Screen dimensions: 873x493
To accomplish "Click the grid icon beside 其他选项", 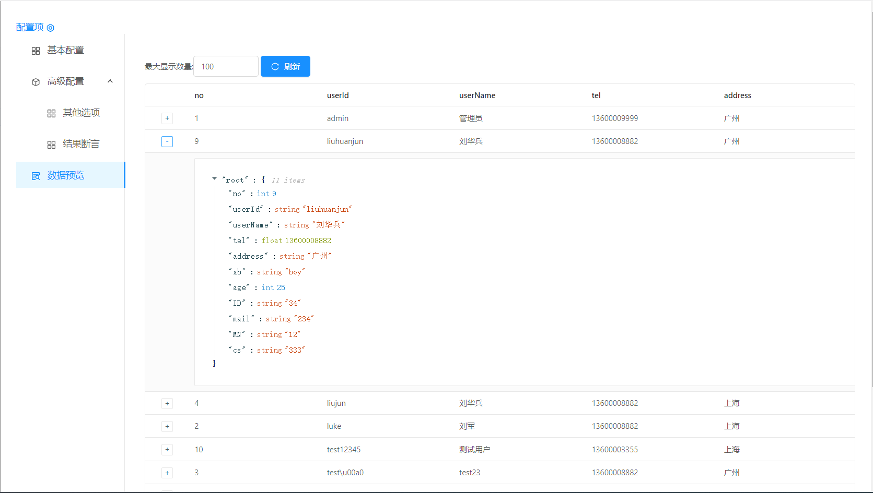I will (51, 113).
